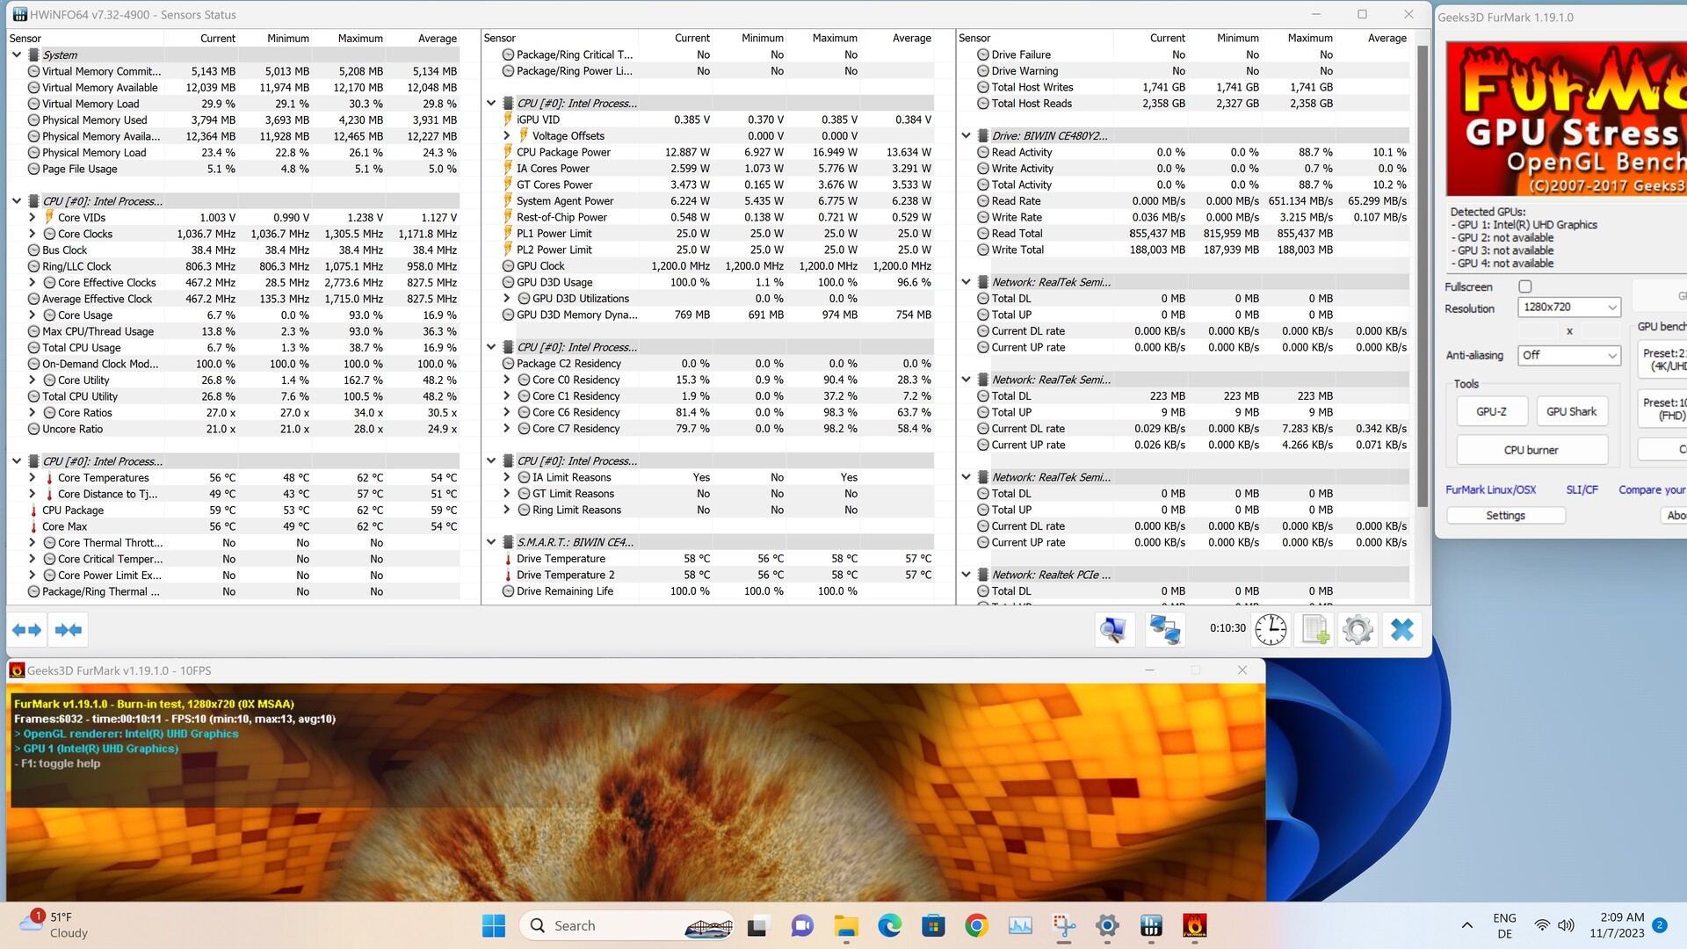The width and height of the screenshot is (1687, 949).
Task: Click the sensor search magnifier monitor icon
Action: click(1114, 629)
